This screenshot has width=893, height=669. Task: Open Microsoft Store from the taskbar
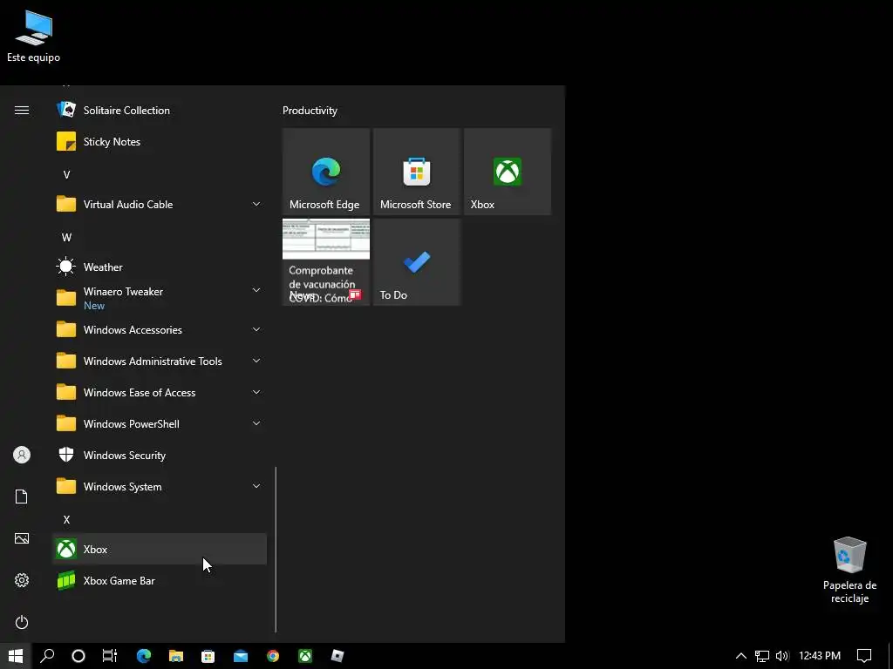tap(208, 656)
